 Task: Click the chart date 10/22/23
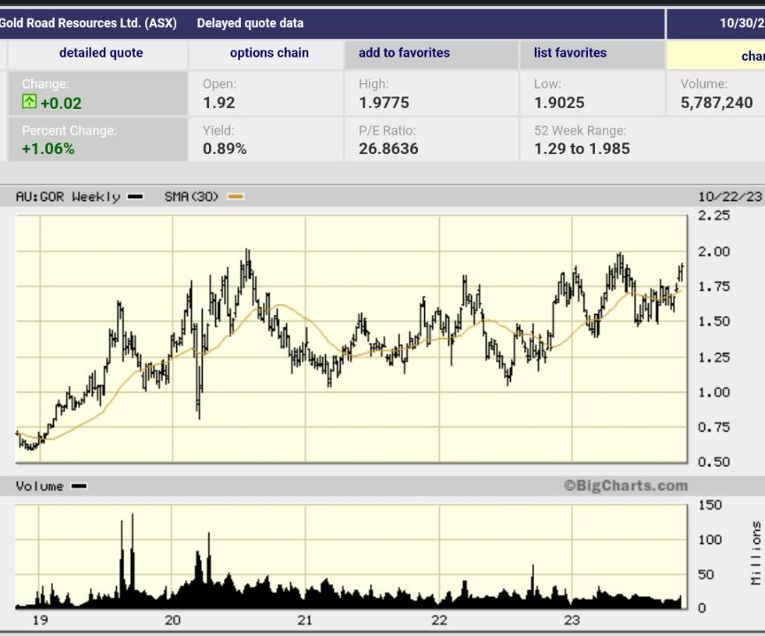tap(730, 196)
